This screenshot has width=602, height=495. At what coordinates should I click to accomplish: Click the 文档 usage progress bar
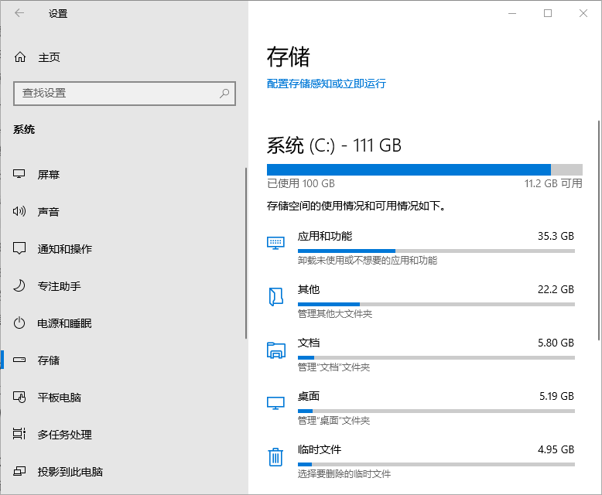pos(436,357)
